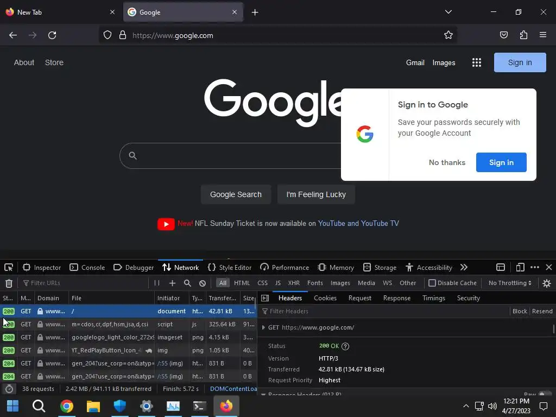Open network settings gear icon
556x417 pixels.
pos(547,283)
